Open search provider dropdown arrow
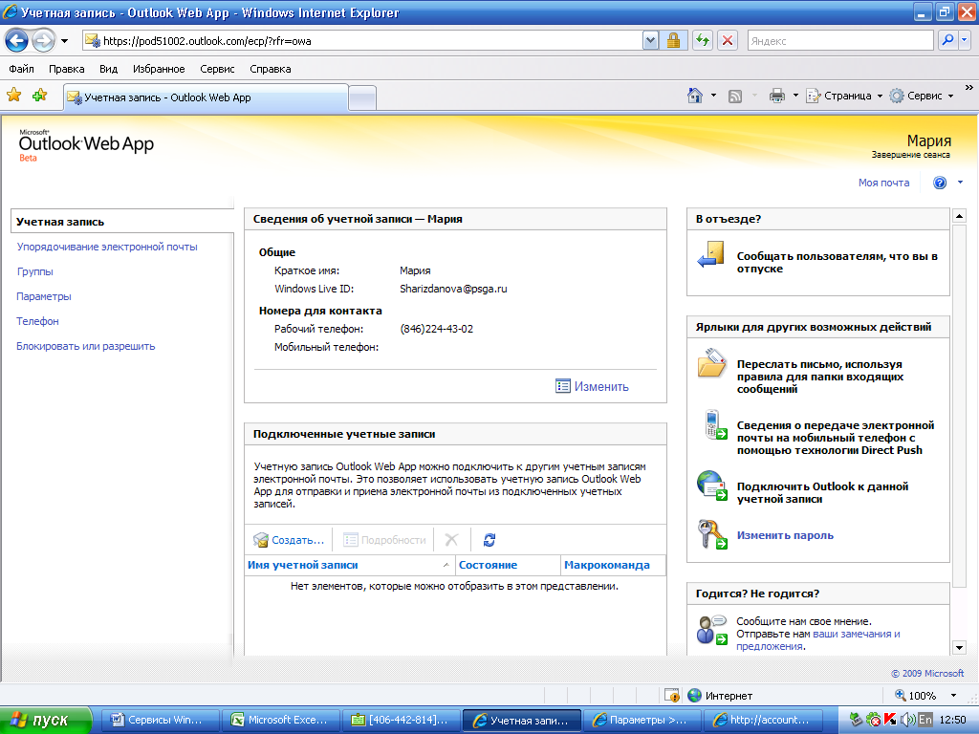Image resolution: width=979 pixels, height=734 pixels. (964, 41)
